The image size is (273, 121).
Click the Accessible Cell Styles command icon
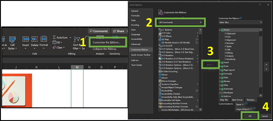pos(160,100)
